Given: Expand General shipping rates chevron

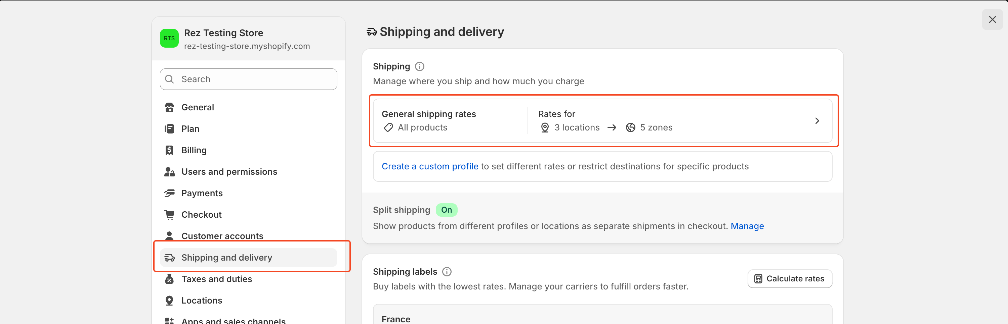Looking at the screenshot, I should click(x=817, y=121).
